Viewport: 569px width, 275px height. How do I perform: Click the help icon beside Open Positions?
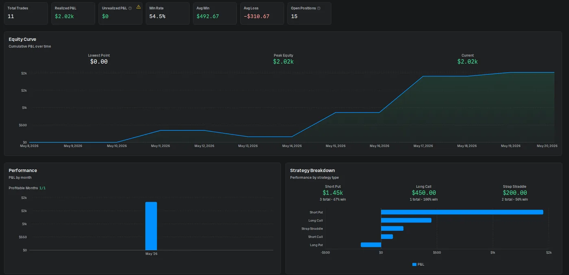click(319, 8)
